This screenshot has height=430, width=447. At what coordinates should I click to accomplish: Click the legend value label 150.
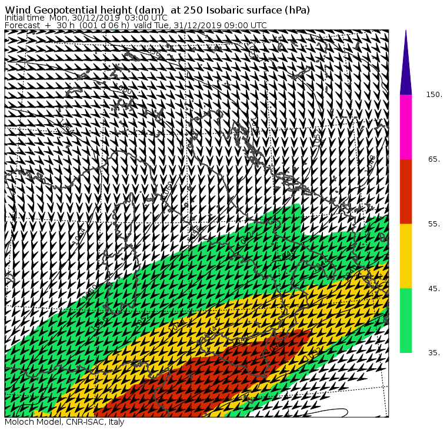[x=434, y=95]
